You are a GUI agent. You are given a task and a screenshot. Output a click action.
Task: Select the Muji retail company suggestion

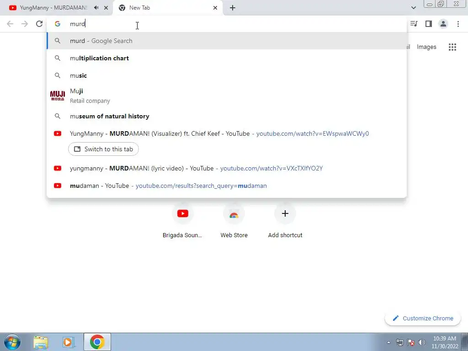pyautogui.click(x=227, y=96)
